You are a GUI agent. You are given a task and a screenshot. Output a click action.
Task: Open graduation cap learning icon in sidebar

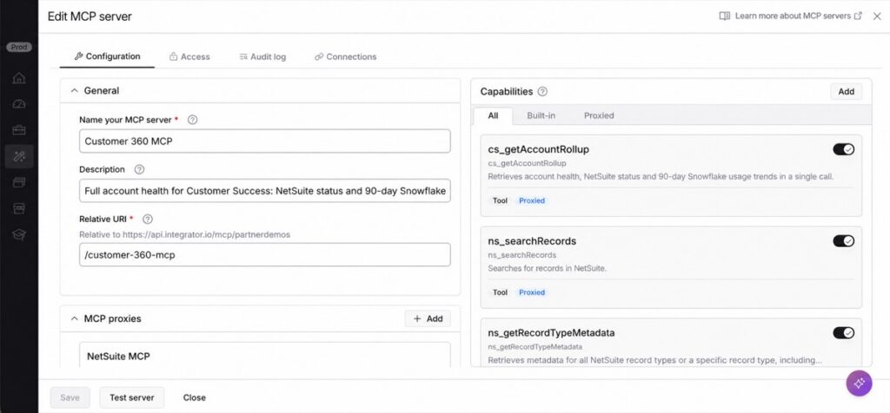tap(19, 234)
